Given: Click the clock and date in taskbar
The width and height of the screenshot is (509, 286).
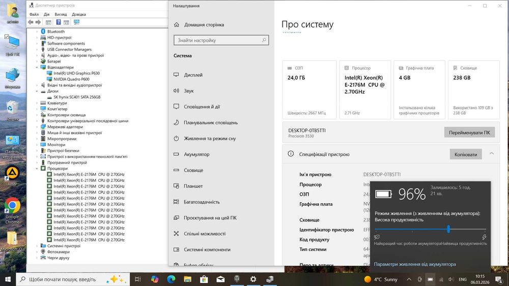Looking at the screenshot, I should click(x=480, y=279).
